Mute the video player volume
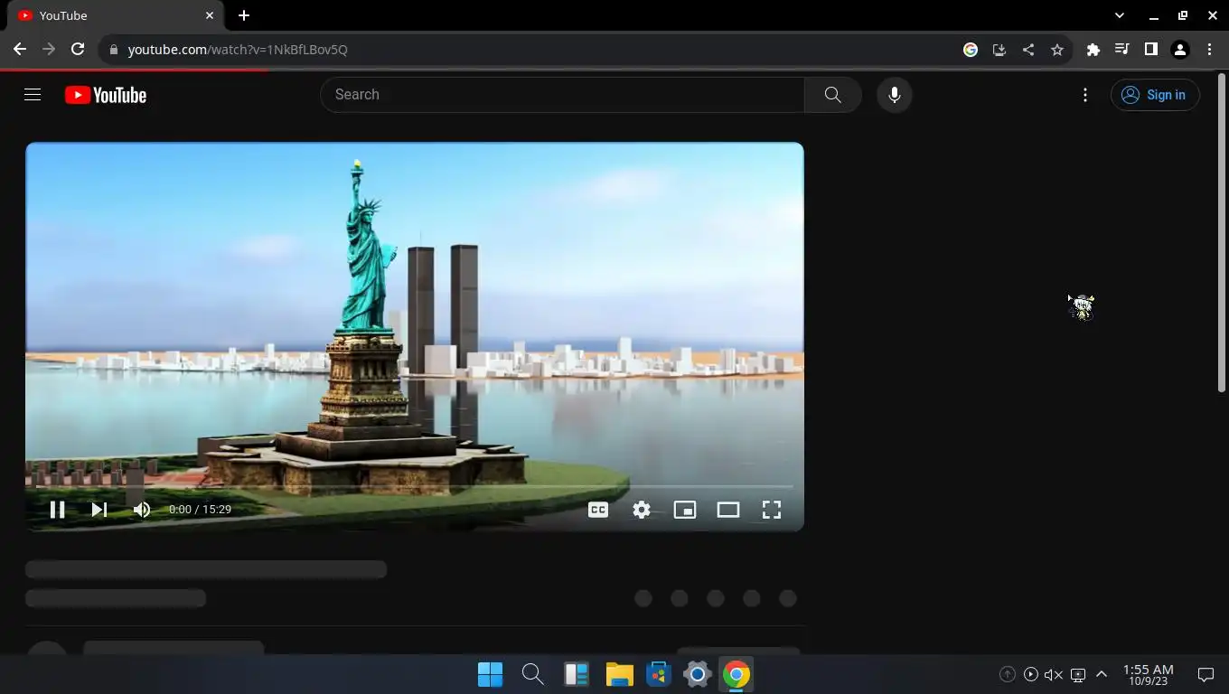Screen dimensions: 1229x694 click(142, 510)
